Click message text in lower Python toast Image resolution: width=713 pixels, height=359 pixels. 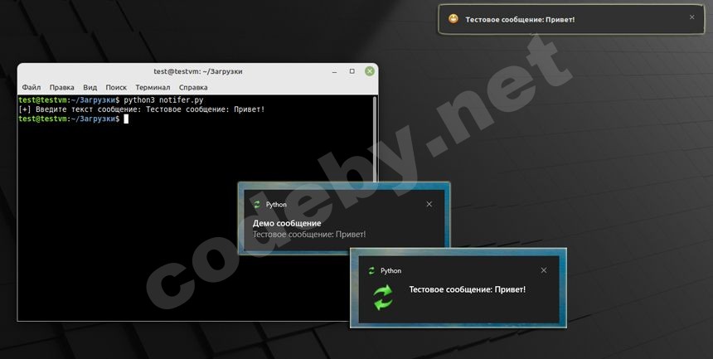[x=468, y=289]
